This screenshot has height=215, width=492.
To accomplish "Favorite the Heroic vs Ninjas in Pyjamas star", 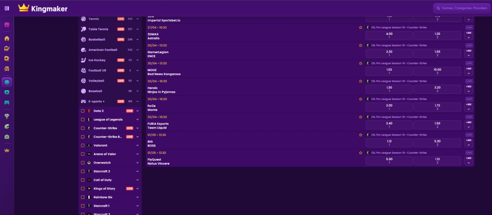I will (x=361, y=81).
